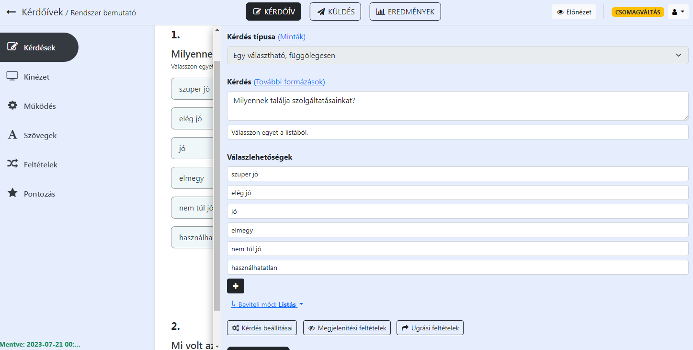Select 'elég jó' option in preview
The image size is (693, 350).
[192, 118]
